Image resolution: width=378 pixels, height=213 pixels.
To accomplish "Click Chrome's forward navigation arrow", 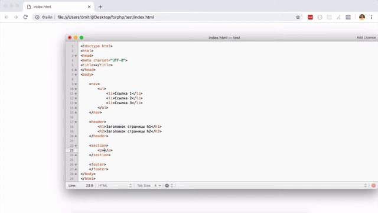I will [x=16, y=17].
